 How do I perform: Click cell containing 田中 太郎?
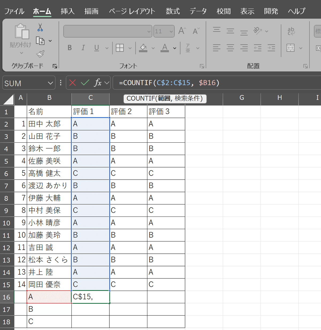click(x=49, y=124)
